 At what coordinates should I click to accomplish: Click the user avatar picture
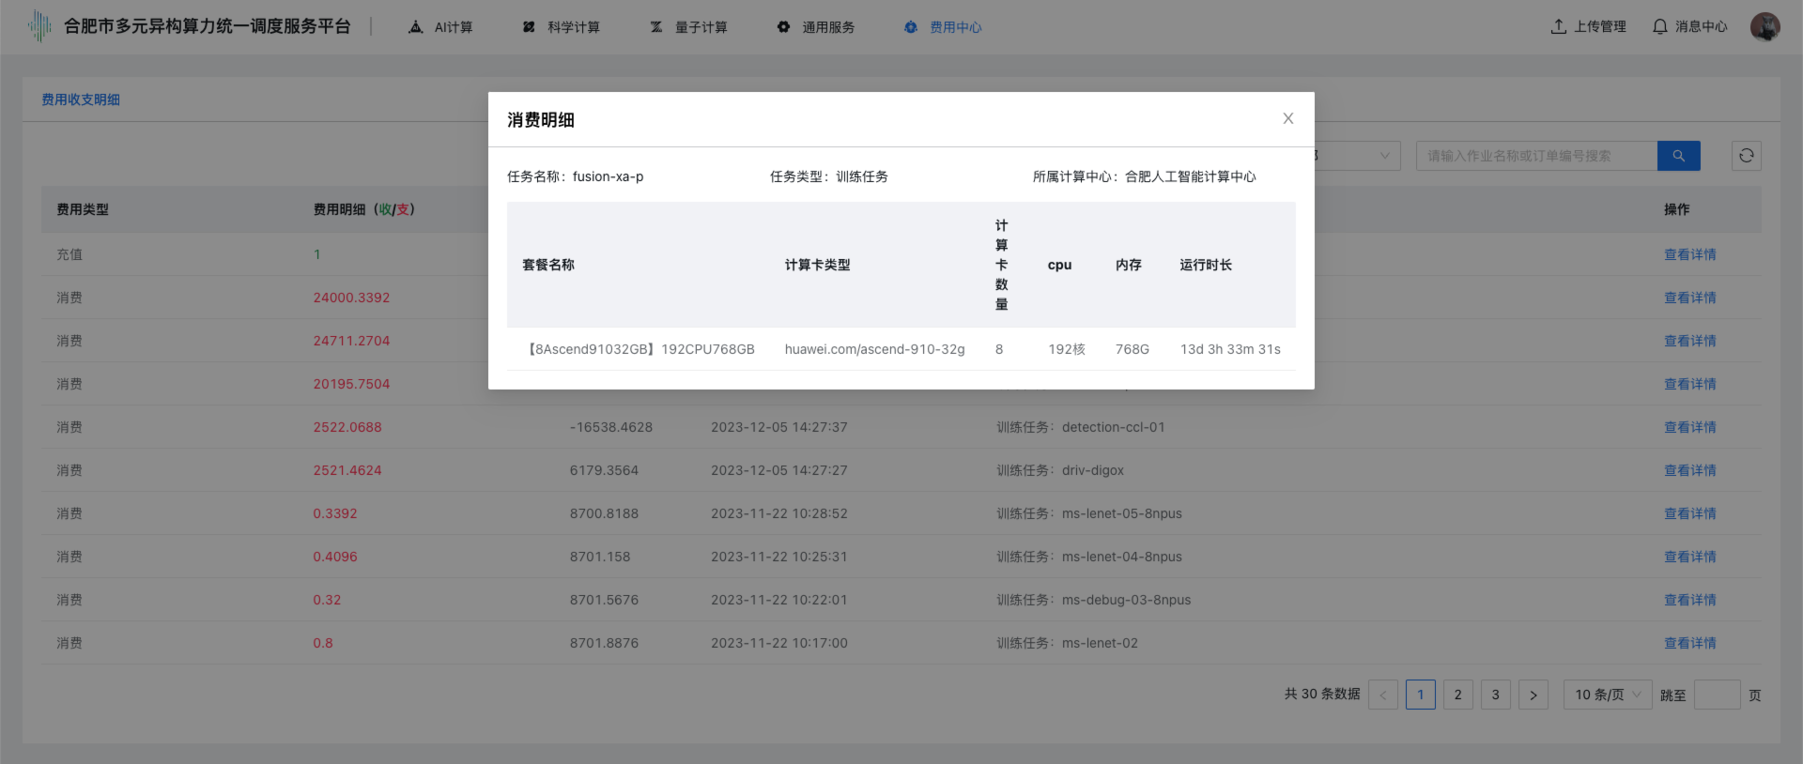[x=1764, y=26]
